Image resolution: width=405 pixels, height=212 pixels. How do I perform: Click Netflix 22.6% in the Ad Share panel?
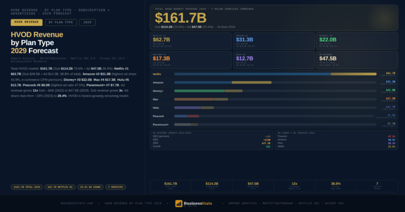tap(336, 146)
